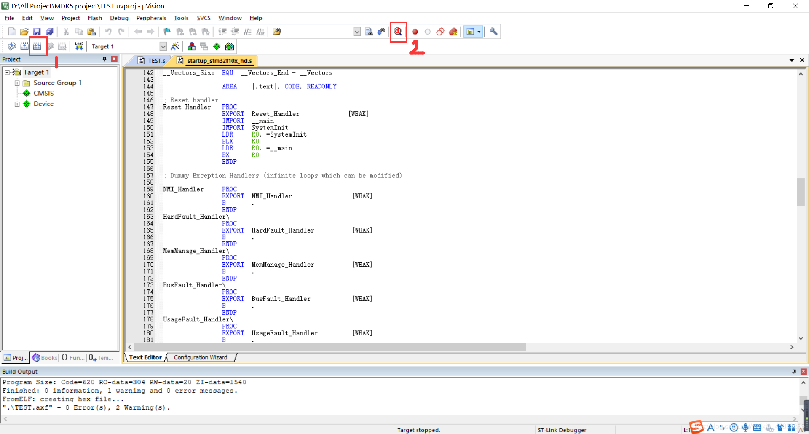Translate the current file
Viewport: 809px width, 434px height.
[12, 46]
